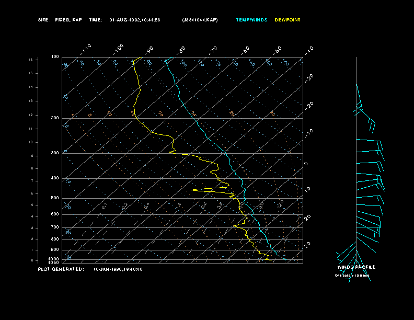Image resolution: width=414 pixels, height=320 pixels.
Task: Click the yellow 'DEWPOINT' legend label
Action: click(x=287, y=20)
